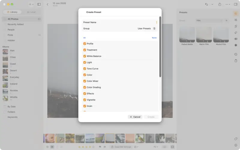Image resolution: width=240 pixels, height=150 pixels.
Task: Select the orange Presets panel icon
Action: tap(236, 13)
